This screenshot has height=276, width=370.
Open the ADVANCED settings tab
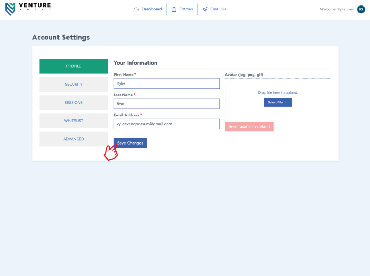[74, 139]
